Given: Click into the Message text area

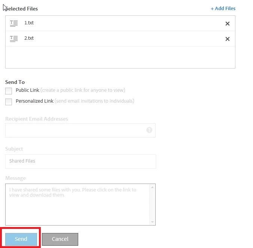Looking at the screenshot, I should coord(80,205).
